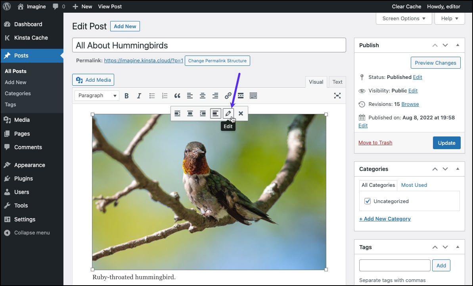The image size is (473, 286).
Task: Remove the image with the X icon
Action: coord(241,113)
